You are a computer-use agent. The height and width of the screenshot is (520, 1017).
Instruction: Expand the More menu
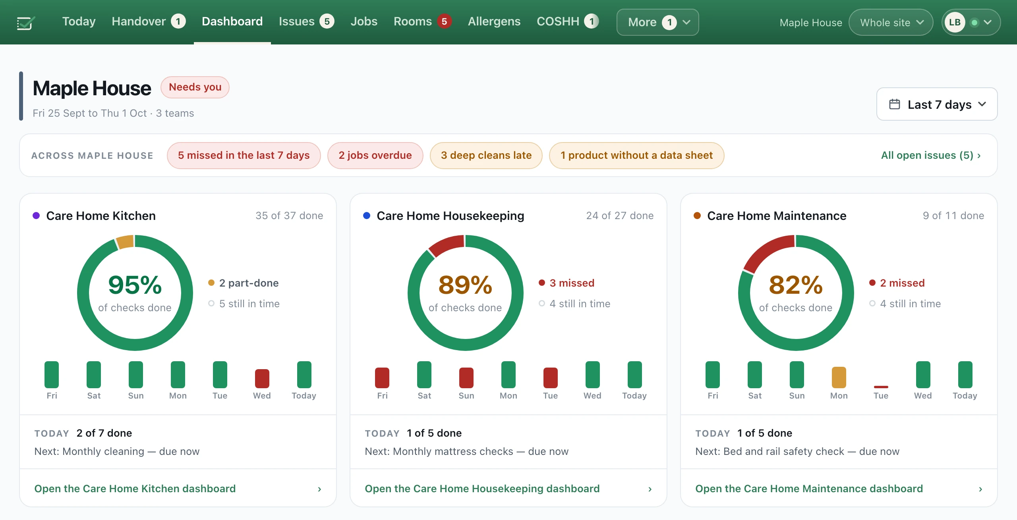click(x=657, y=22)
